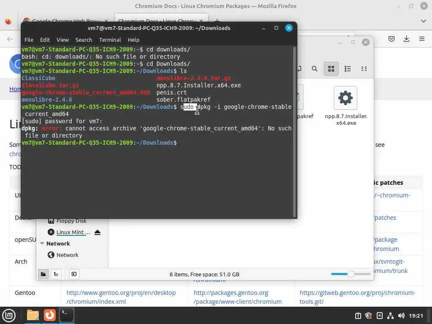Open Firefox Pocket save icon
The height and width of the screenshot is (324, 432).
(391, 39)
